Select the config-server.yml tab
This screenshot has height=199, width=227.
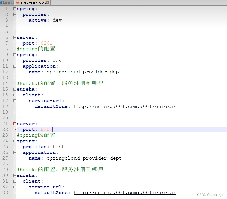pos(33,3)
